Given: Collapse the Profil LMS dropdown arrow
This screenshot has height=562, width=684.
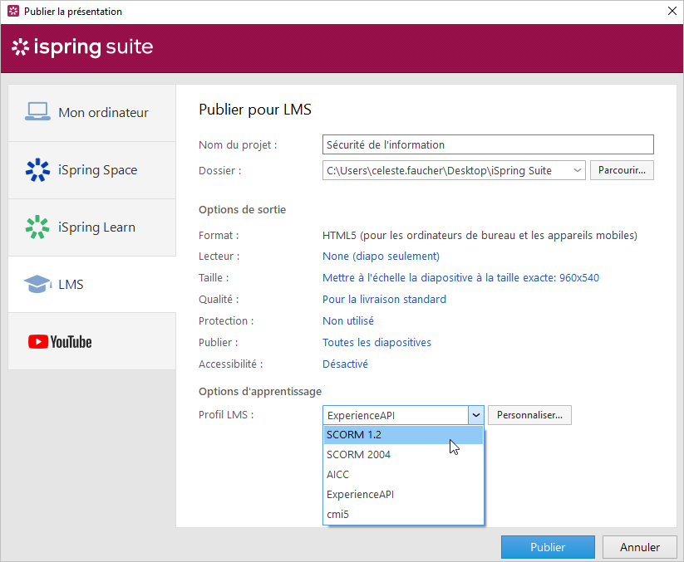Looking at the screenshot, I should [x=476, y=415].
